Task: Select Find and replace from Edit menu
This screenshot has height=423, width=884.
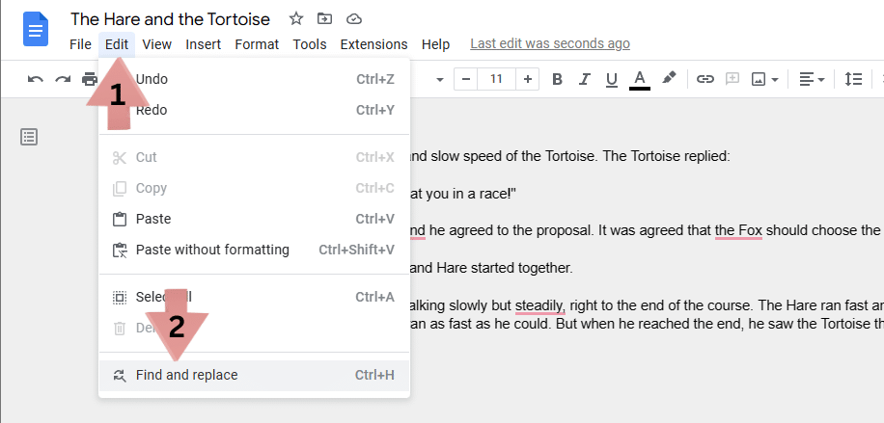Action: click(x=186, y=375)
